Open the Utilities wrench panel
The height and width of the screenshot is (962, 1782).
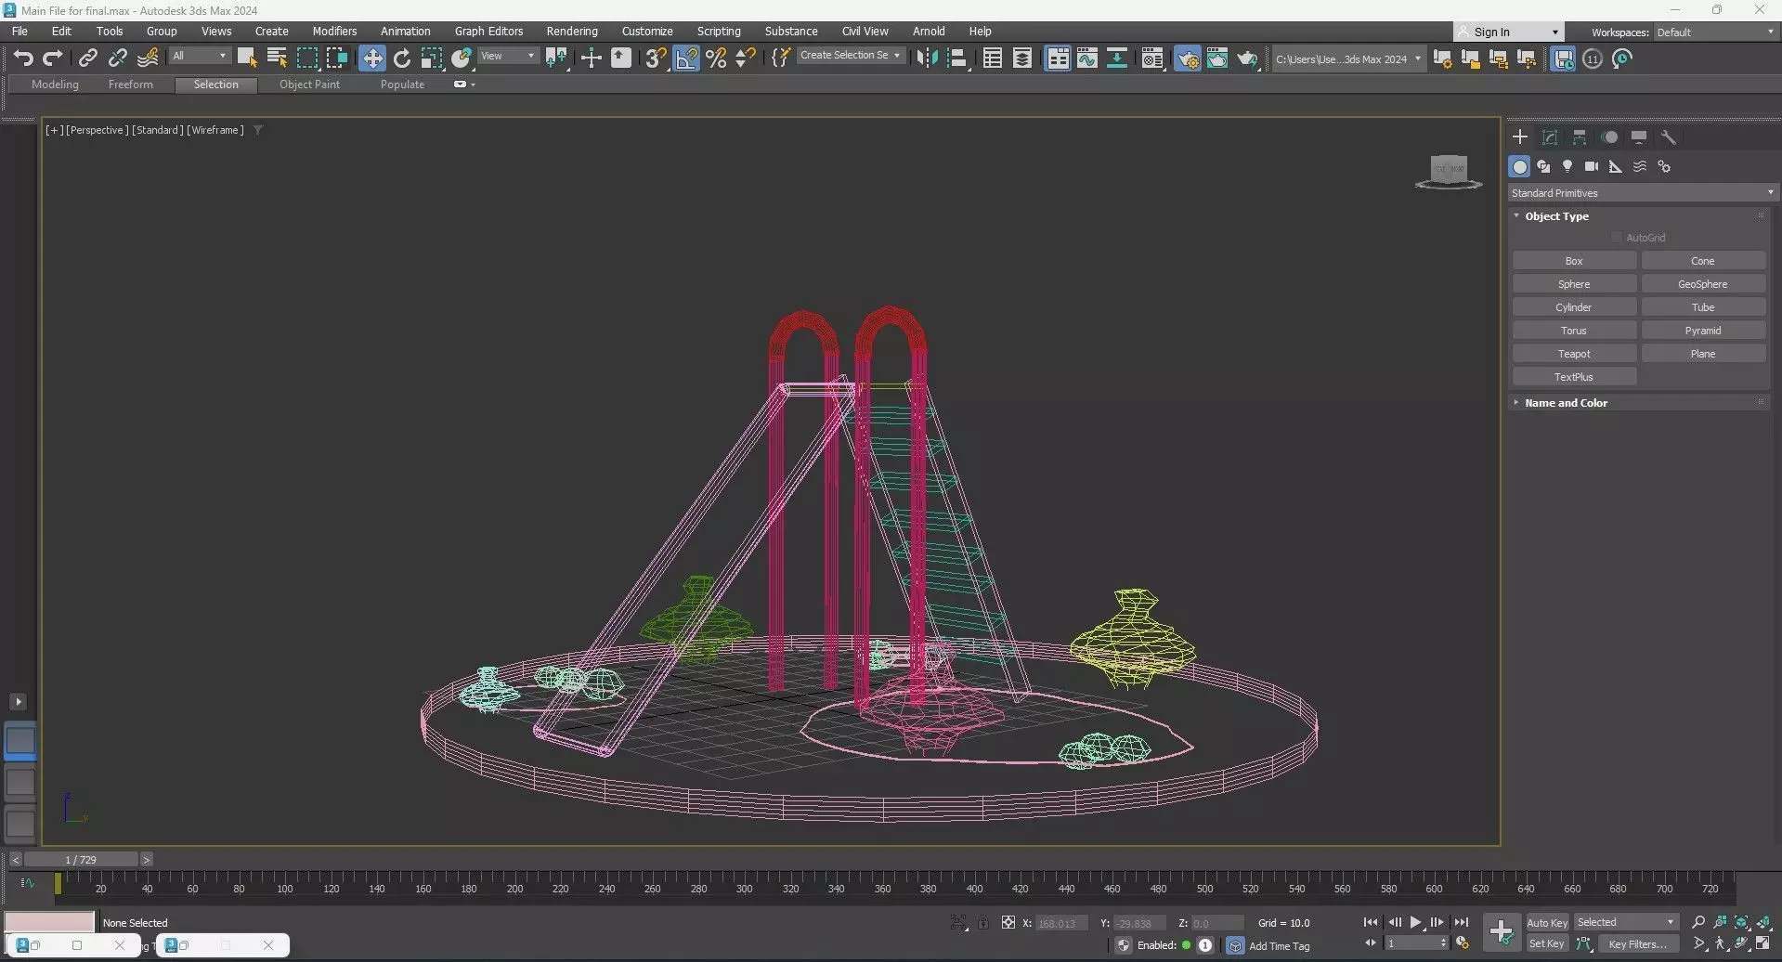click(1669, 137)
